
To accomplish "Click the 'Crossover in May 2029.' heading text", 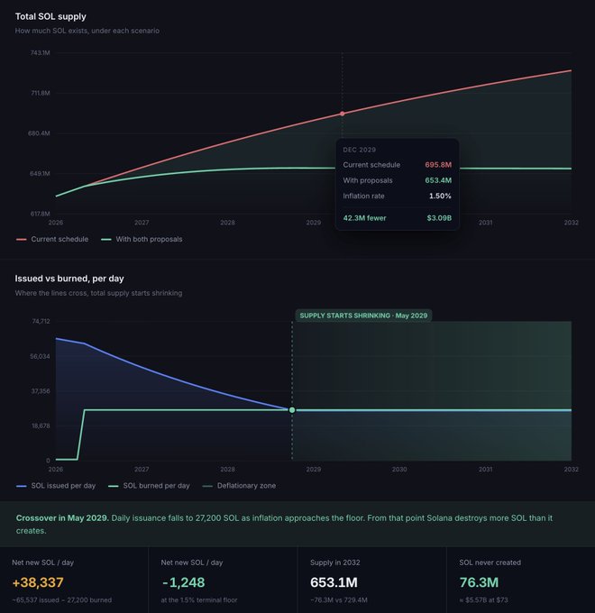I will [x=62, y=518].
